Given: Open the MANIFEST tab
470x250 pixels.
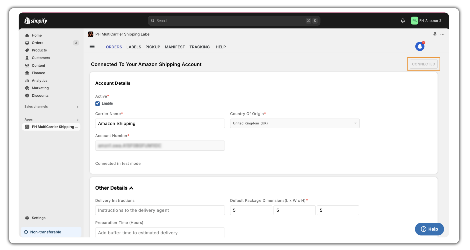Looking at the screenshot, I should [175, 47].
